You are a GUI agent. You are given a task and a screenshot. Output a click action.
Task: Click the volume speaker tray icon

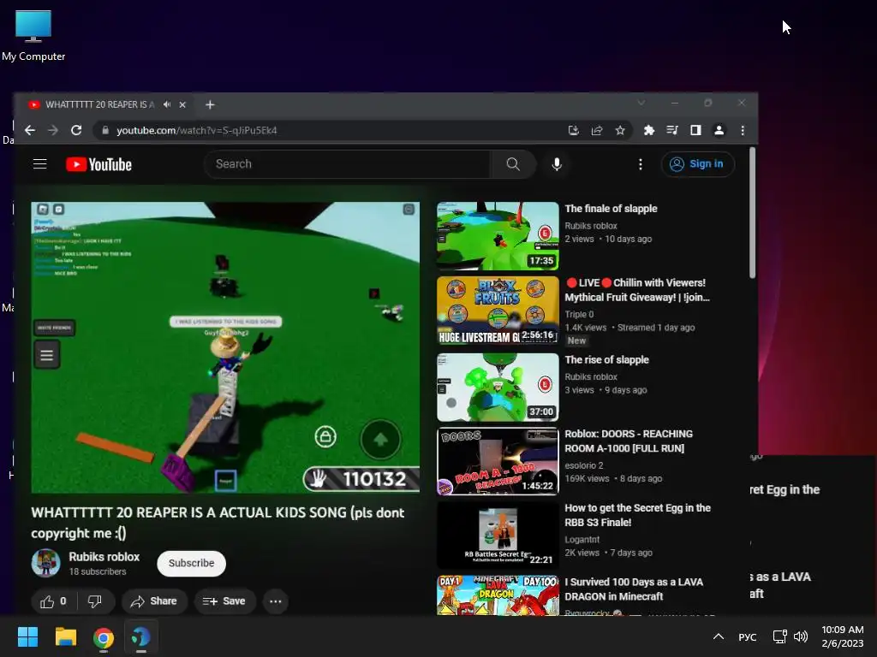pyautogui.click(x=801, y=636)
